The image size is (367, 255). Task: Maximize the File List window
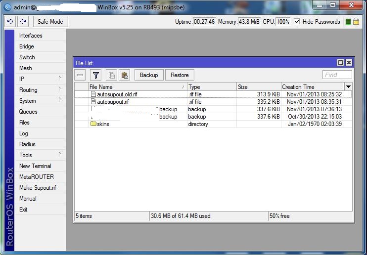coord(341,63)
